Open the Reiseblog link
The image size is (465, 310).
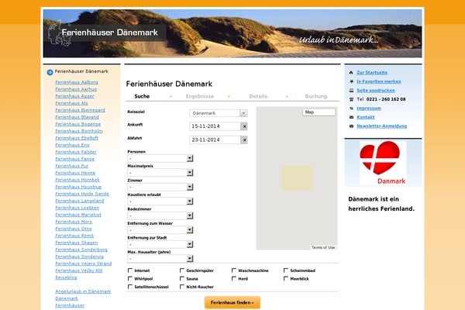pyautogui.click(x=66, y=277)
